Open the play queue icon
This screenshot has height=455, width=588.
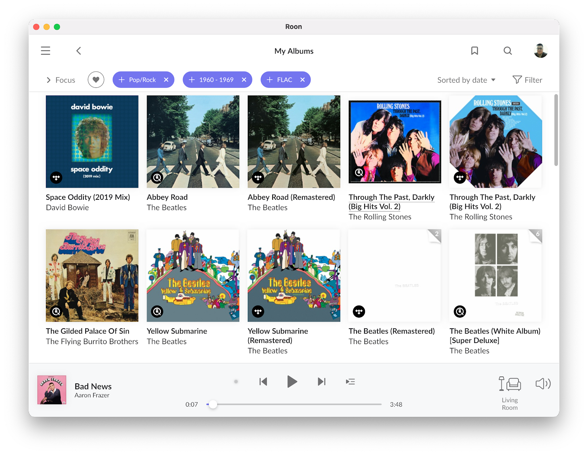pos(351,382)
